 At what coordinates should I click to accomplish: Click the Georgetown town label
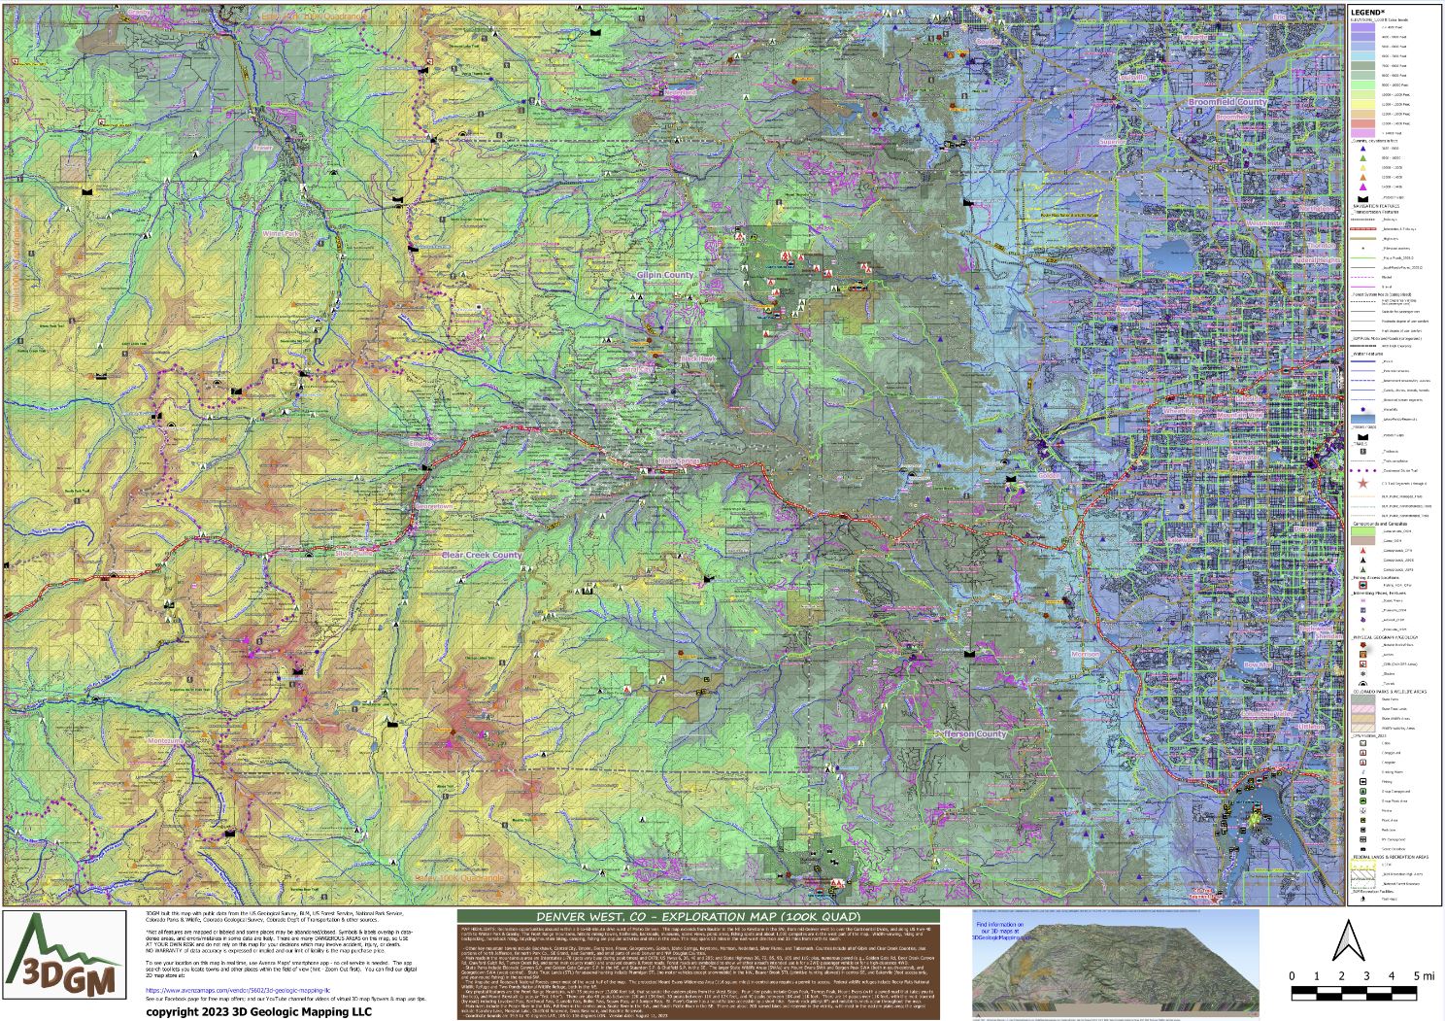pos(432,506)
